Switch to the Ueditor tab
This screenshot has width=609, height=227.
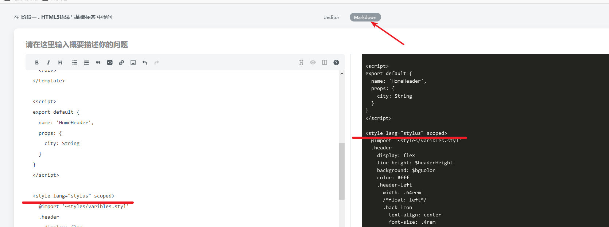tap(331, 17)
